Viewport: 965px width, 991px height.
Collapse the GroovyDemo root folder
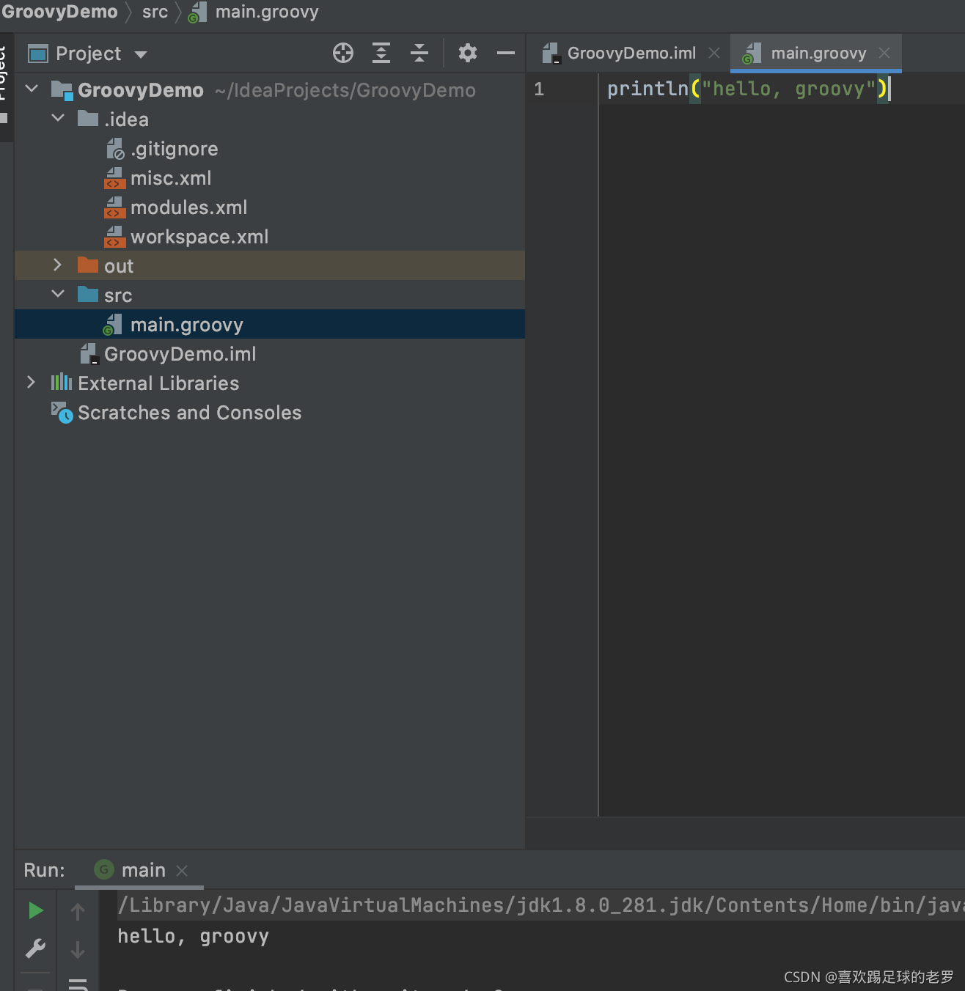click(x=32, y=89)
